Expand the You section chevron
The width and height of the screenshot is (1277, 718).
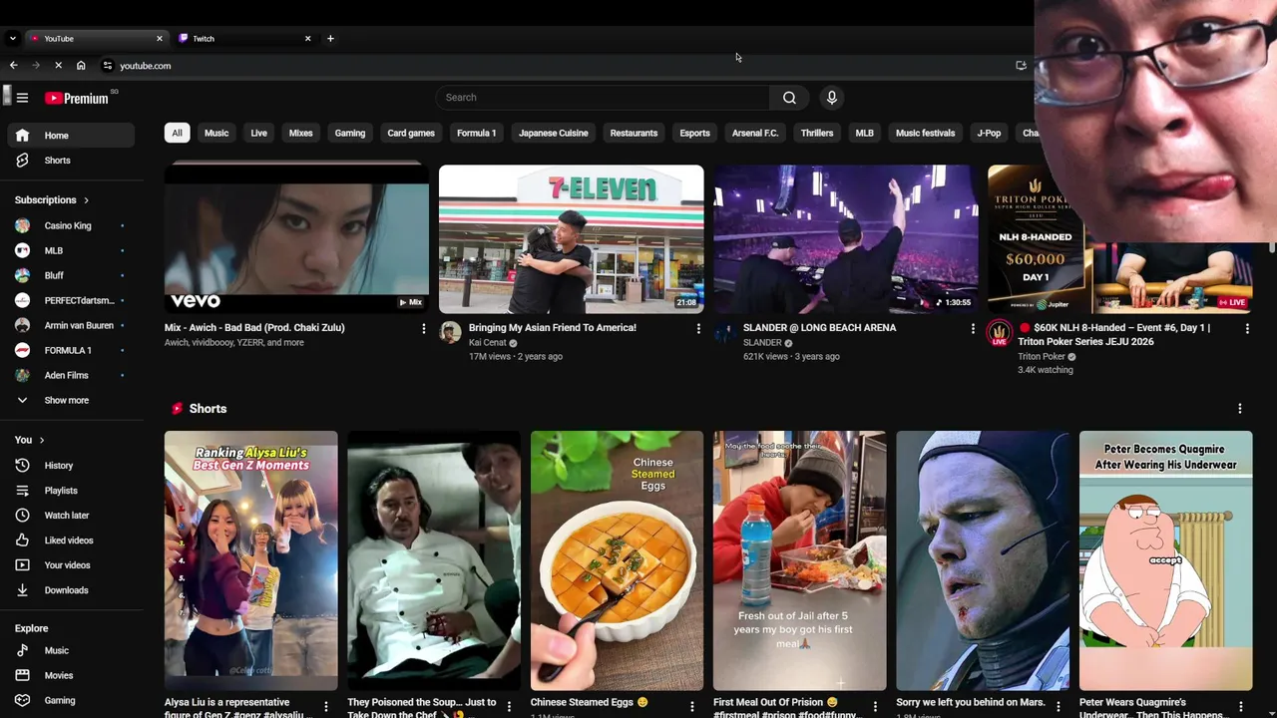[x=41, y=440]
